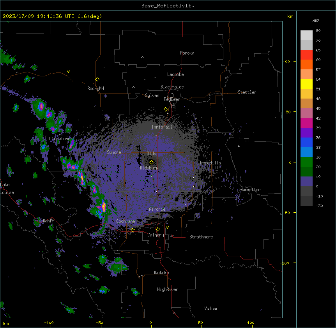Click the red 60–65 dBZ legend swatch
Image resolution: width=336 pixels, height=328 pixels.
306,55
